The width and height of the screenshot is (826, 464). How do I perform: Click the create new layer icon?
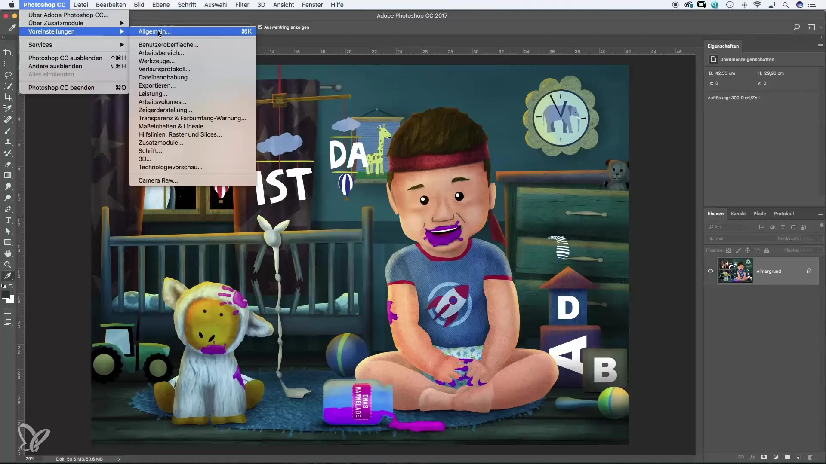(x=798, y=457)
